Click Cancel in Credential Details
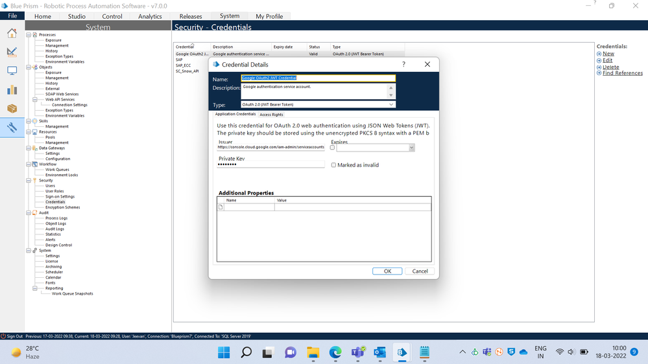648x364 pixels. (x=420, y=271)
